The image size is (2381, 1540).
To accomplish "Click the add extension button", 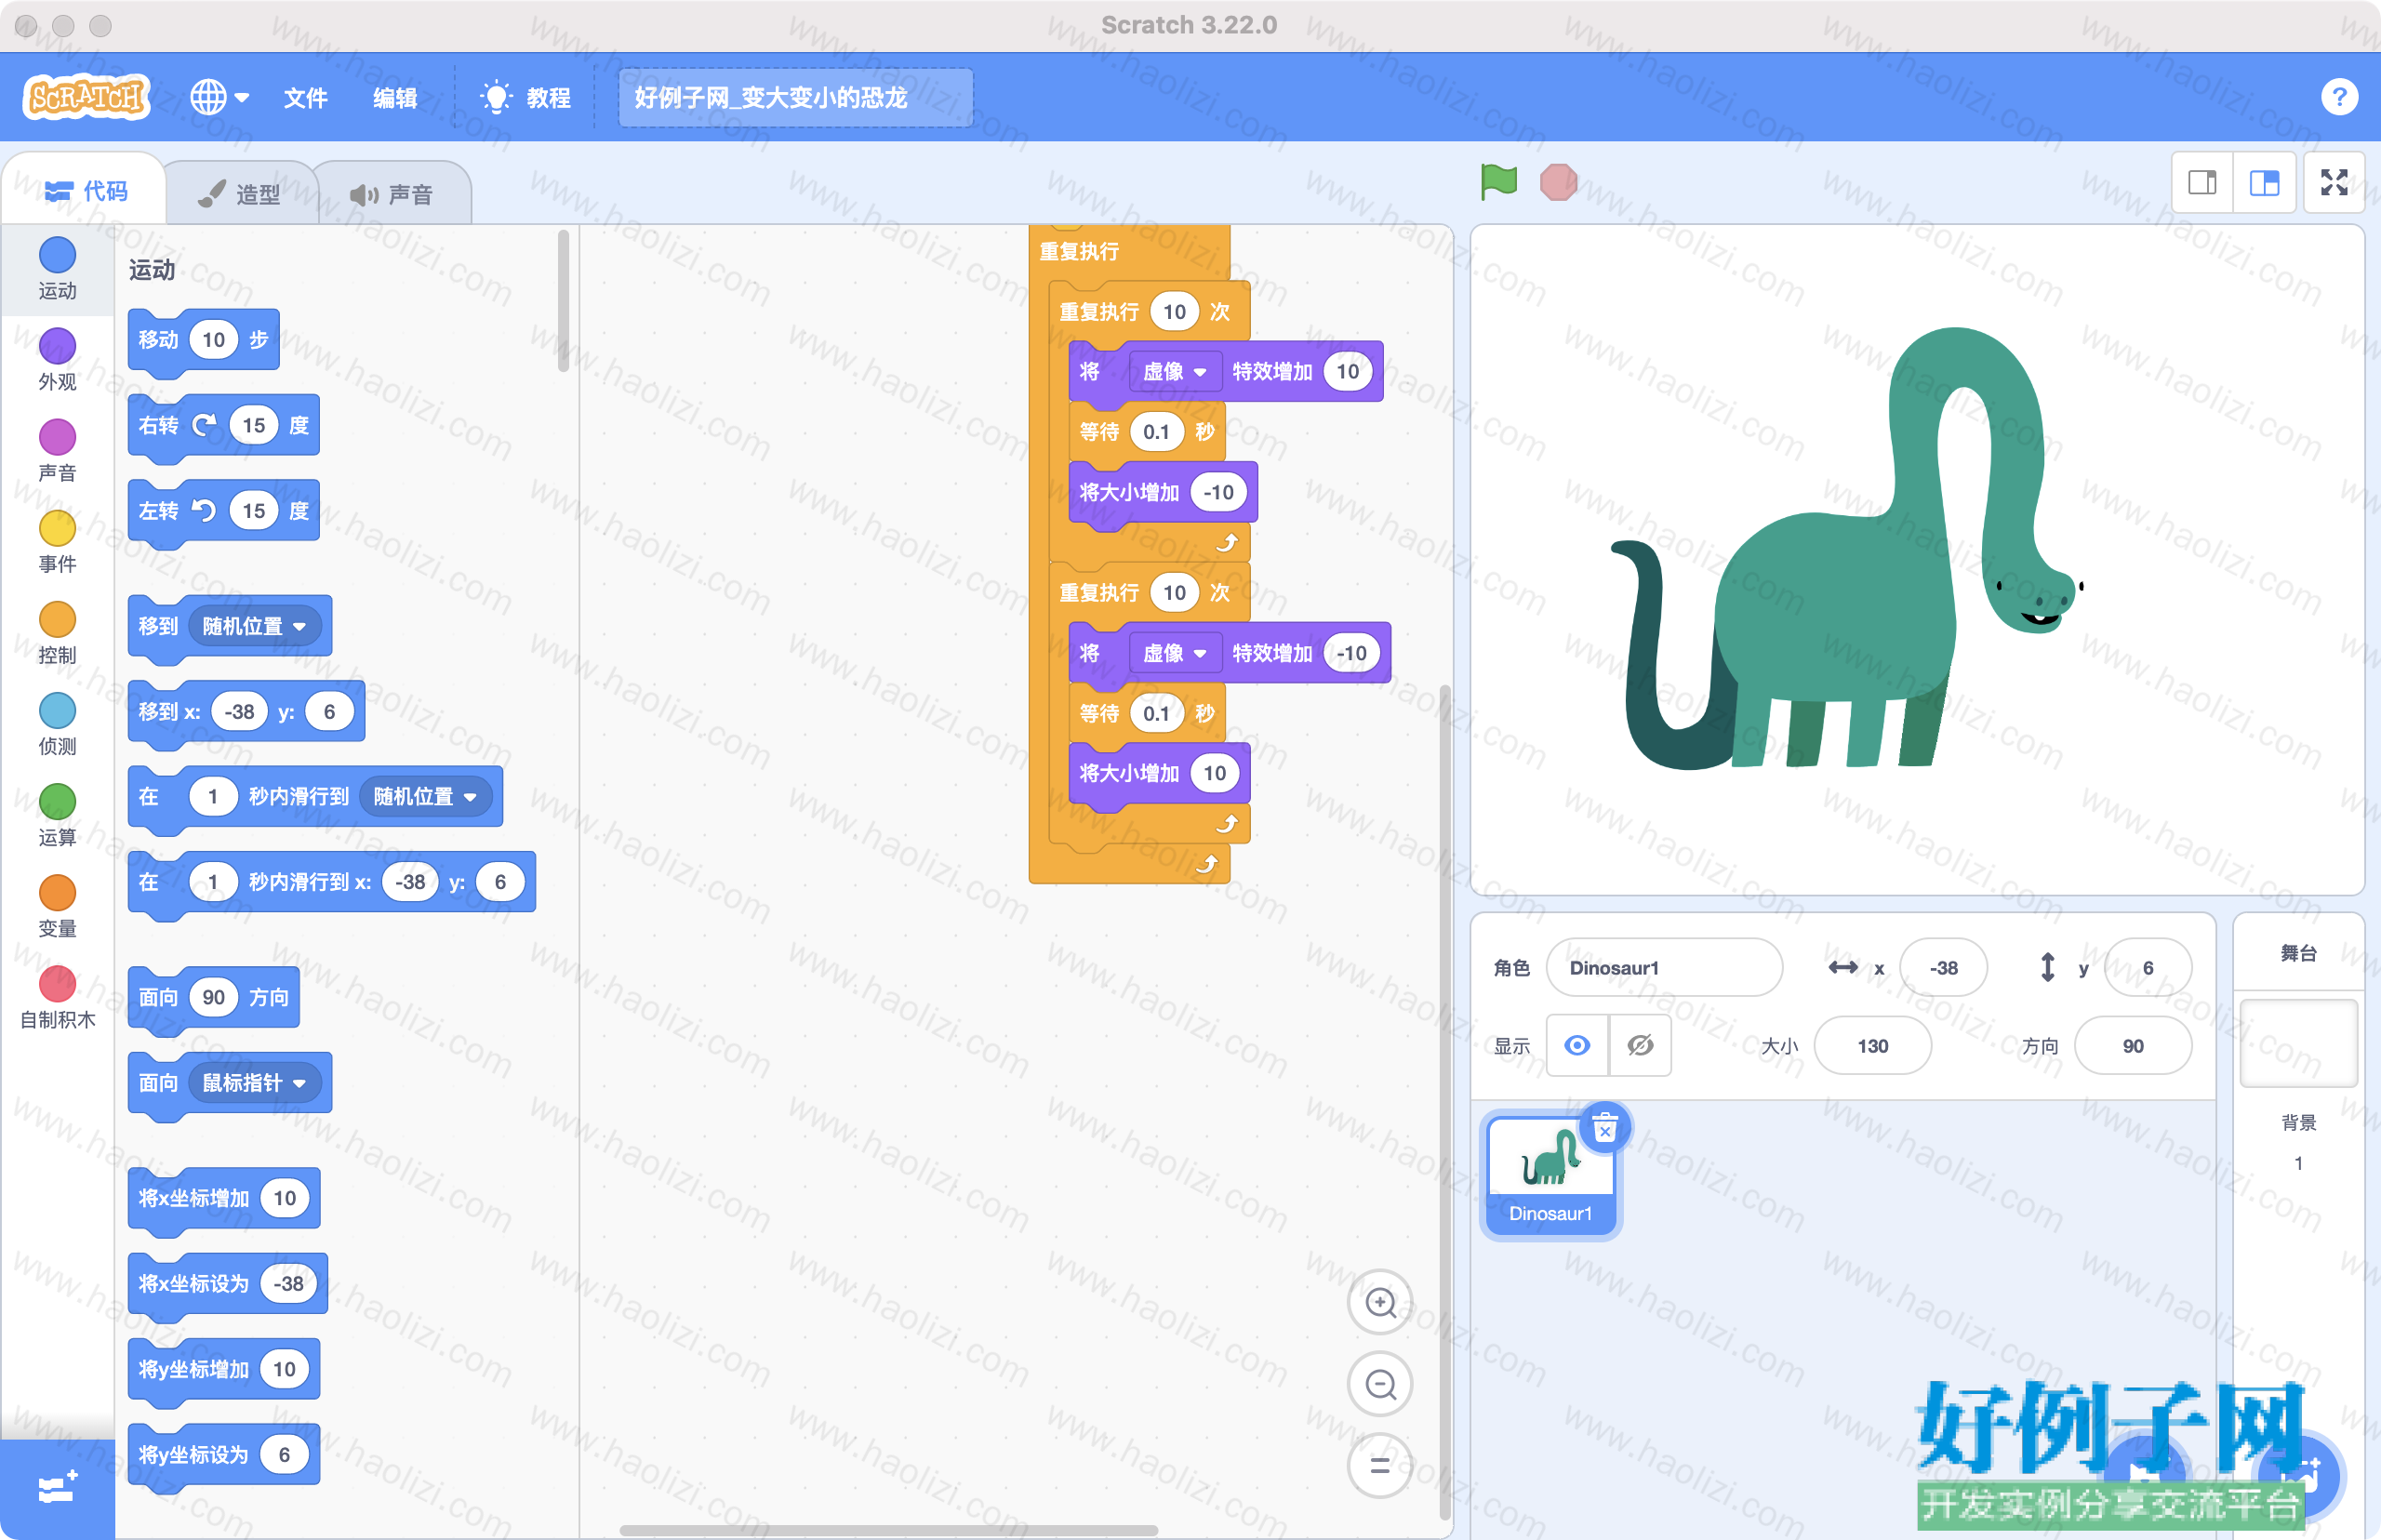I will click(x=57, y=1488).
